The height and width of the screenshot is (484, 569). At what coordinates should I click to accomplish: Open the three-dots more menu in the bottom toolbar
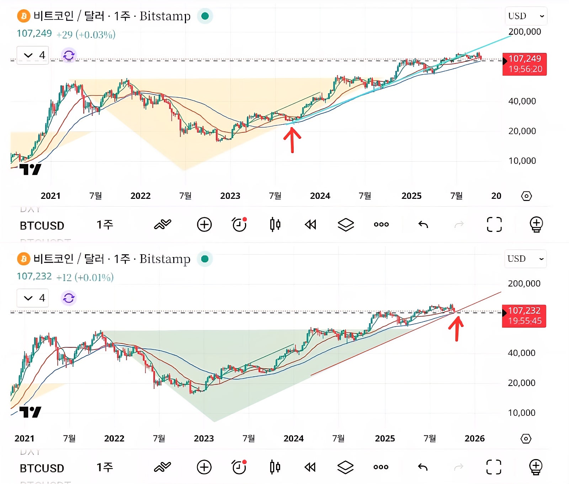381,467
